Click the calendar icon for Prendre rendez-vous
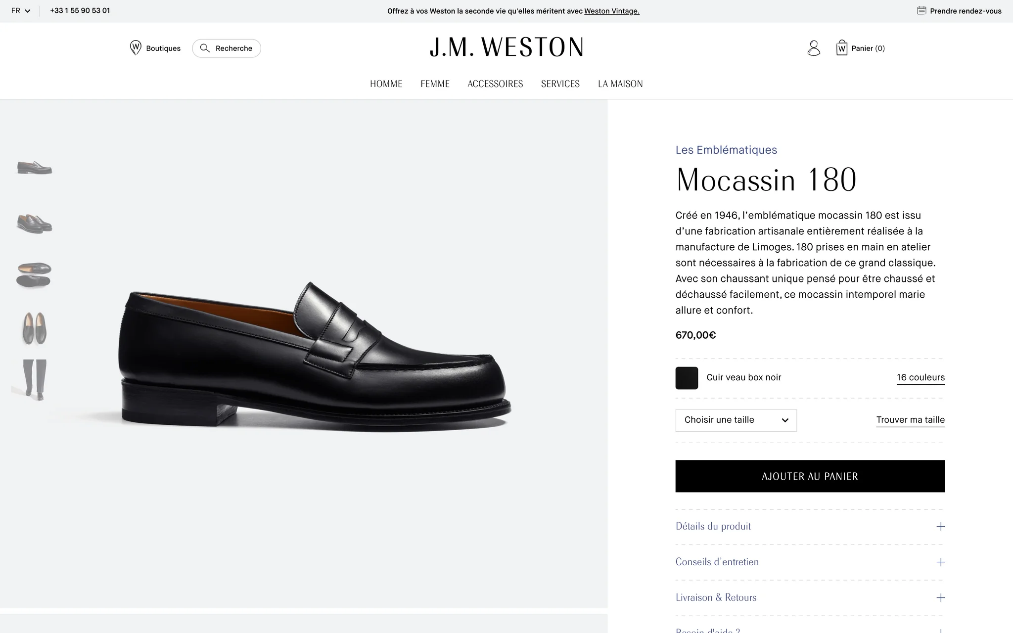 point(921,10)
